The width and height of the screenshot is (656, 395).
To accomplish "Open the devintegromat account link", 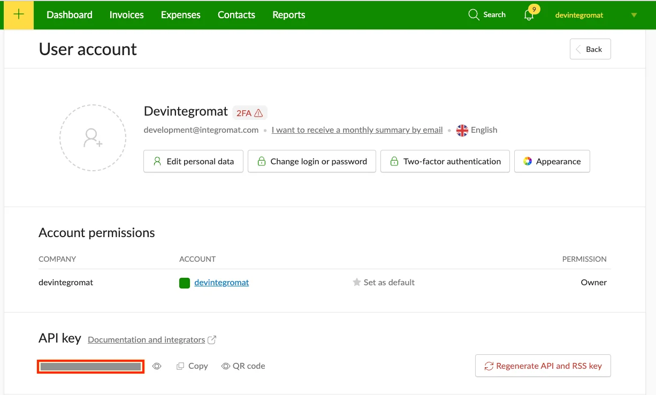I will (x=222, y=283).
